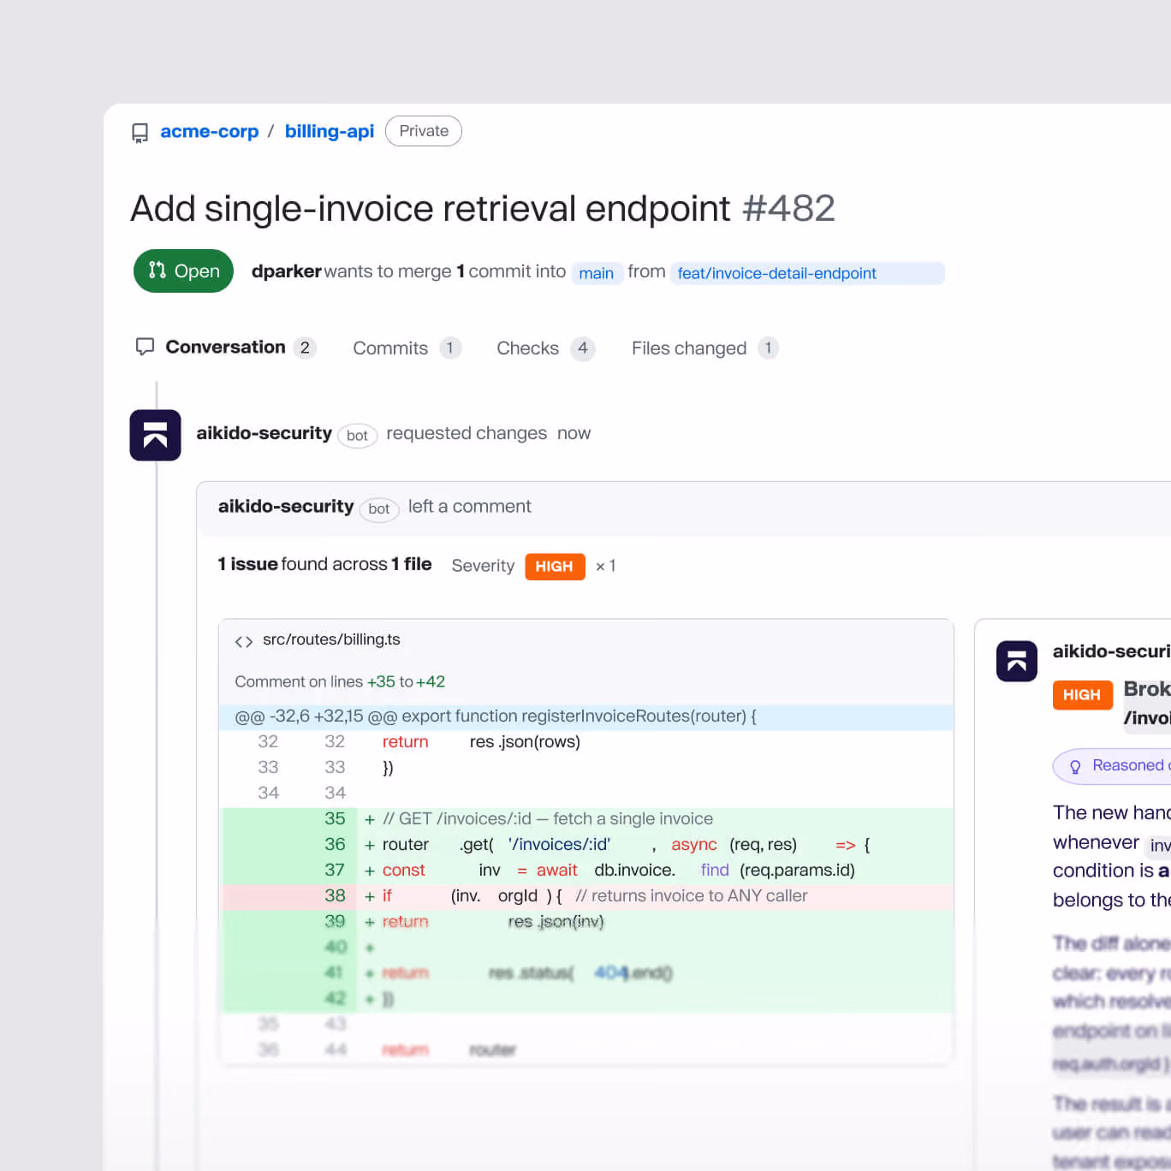Click the +42 line reference in comment
The width and height of the screenshot is (1171, 1171).
tap(431, 681)
